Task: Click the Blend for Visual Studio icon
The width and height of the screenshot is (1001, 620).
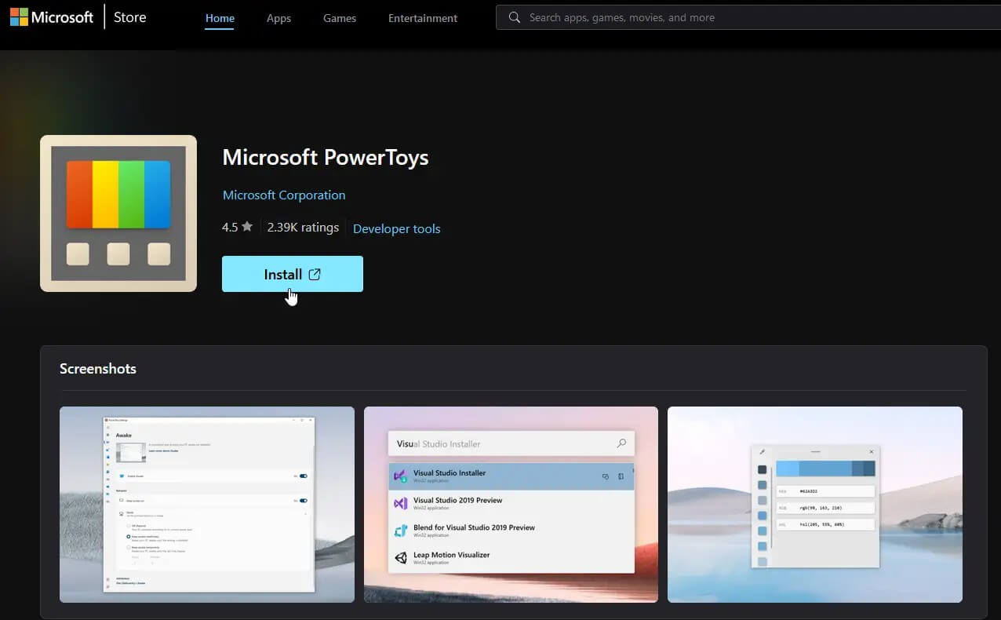Action: [401, 531]
